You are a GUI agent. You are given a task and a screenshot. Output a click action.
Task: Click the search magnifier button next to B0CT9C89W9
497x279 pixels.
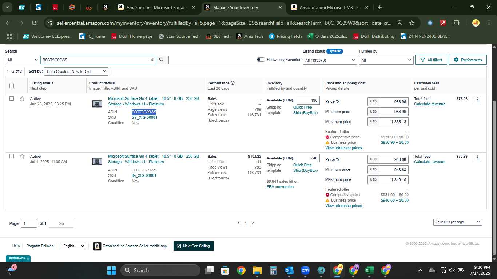pos(162,60)
